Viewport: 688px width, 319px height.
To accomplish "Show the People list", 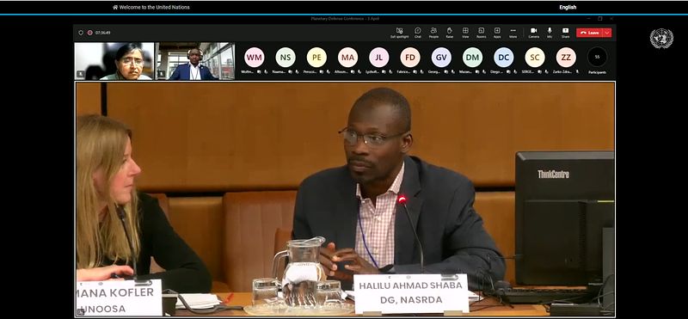I will tap(433, 31).
